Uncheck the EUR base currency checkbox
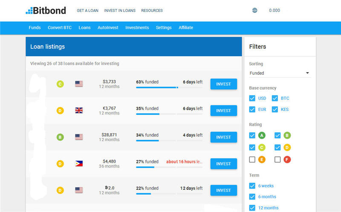This screenshot has height=212, width=341. [252, 109]
